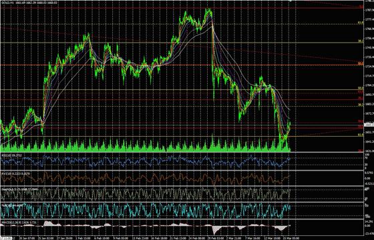
Task: Click separator between price chart and RSI pane
Action: point(182,153)
